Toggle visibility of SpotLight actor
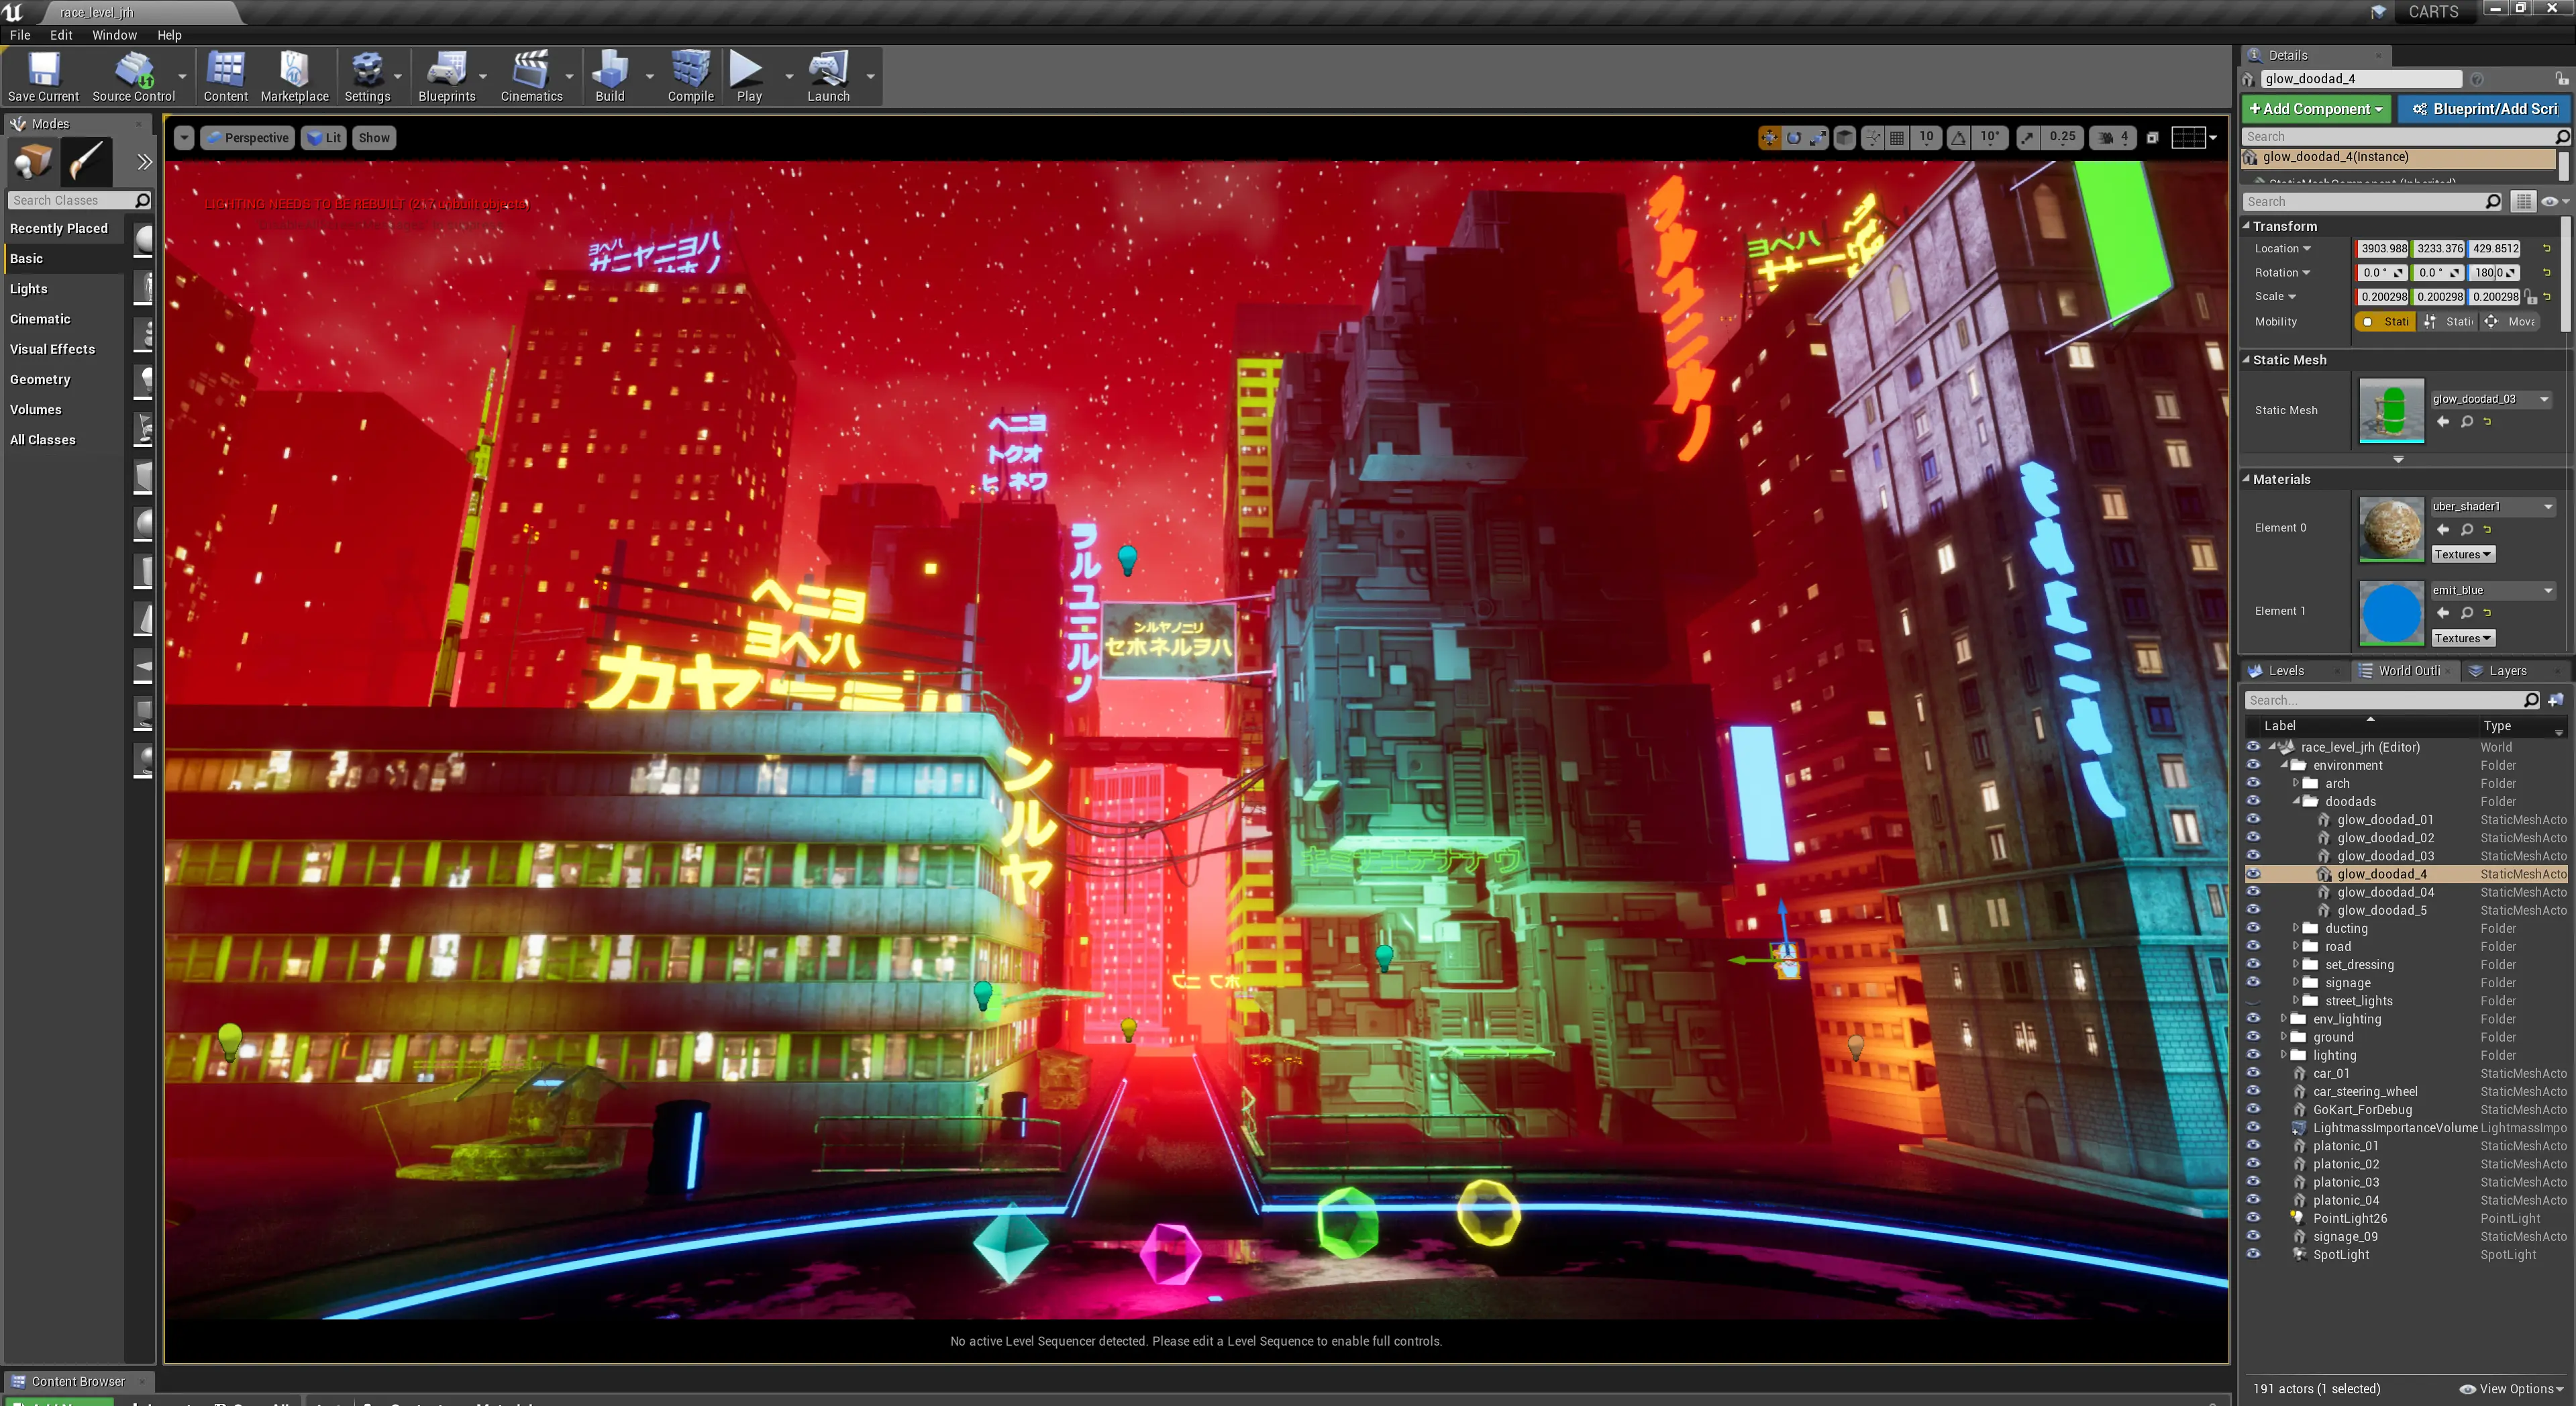 2253,1254
